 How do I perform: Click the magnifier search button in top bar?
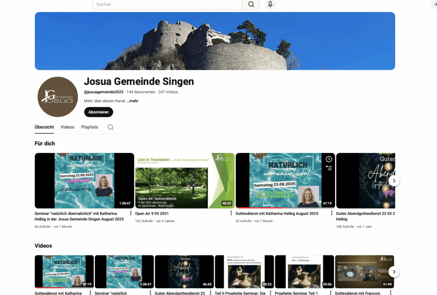point(251,4)
